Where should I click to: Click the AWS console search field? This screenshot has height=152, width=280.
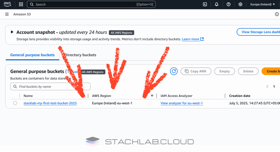pyautogui.click(x=91, y=4)
